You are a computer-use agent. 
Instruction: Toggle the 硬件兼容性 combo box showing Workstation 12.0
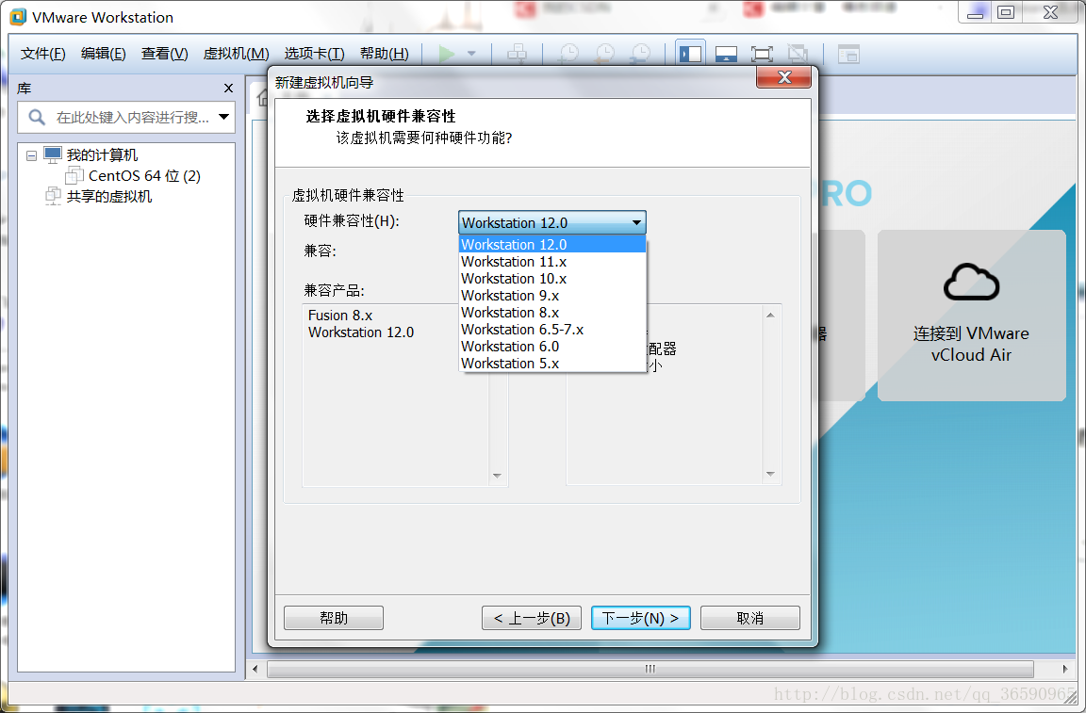click(x=552, y=223)
